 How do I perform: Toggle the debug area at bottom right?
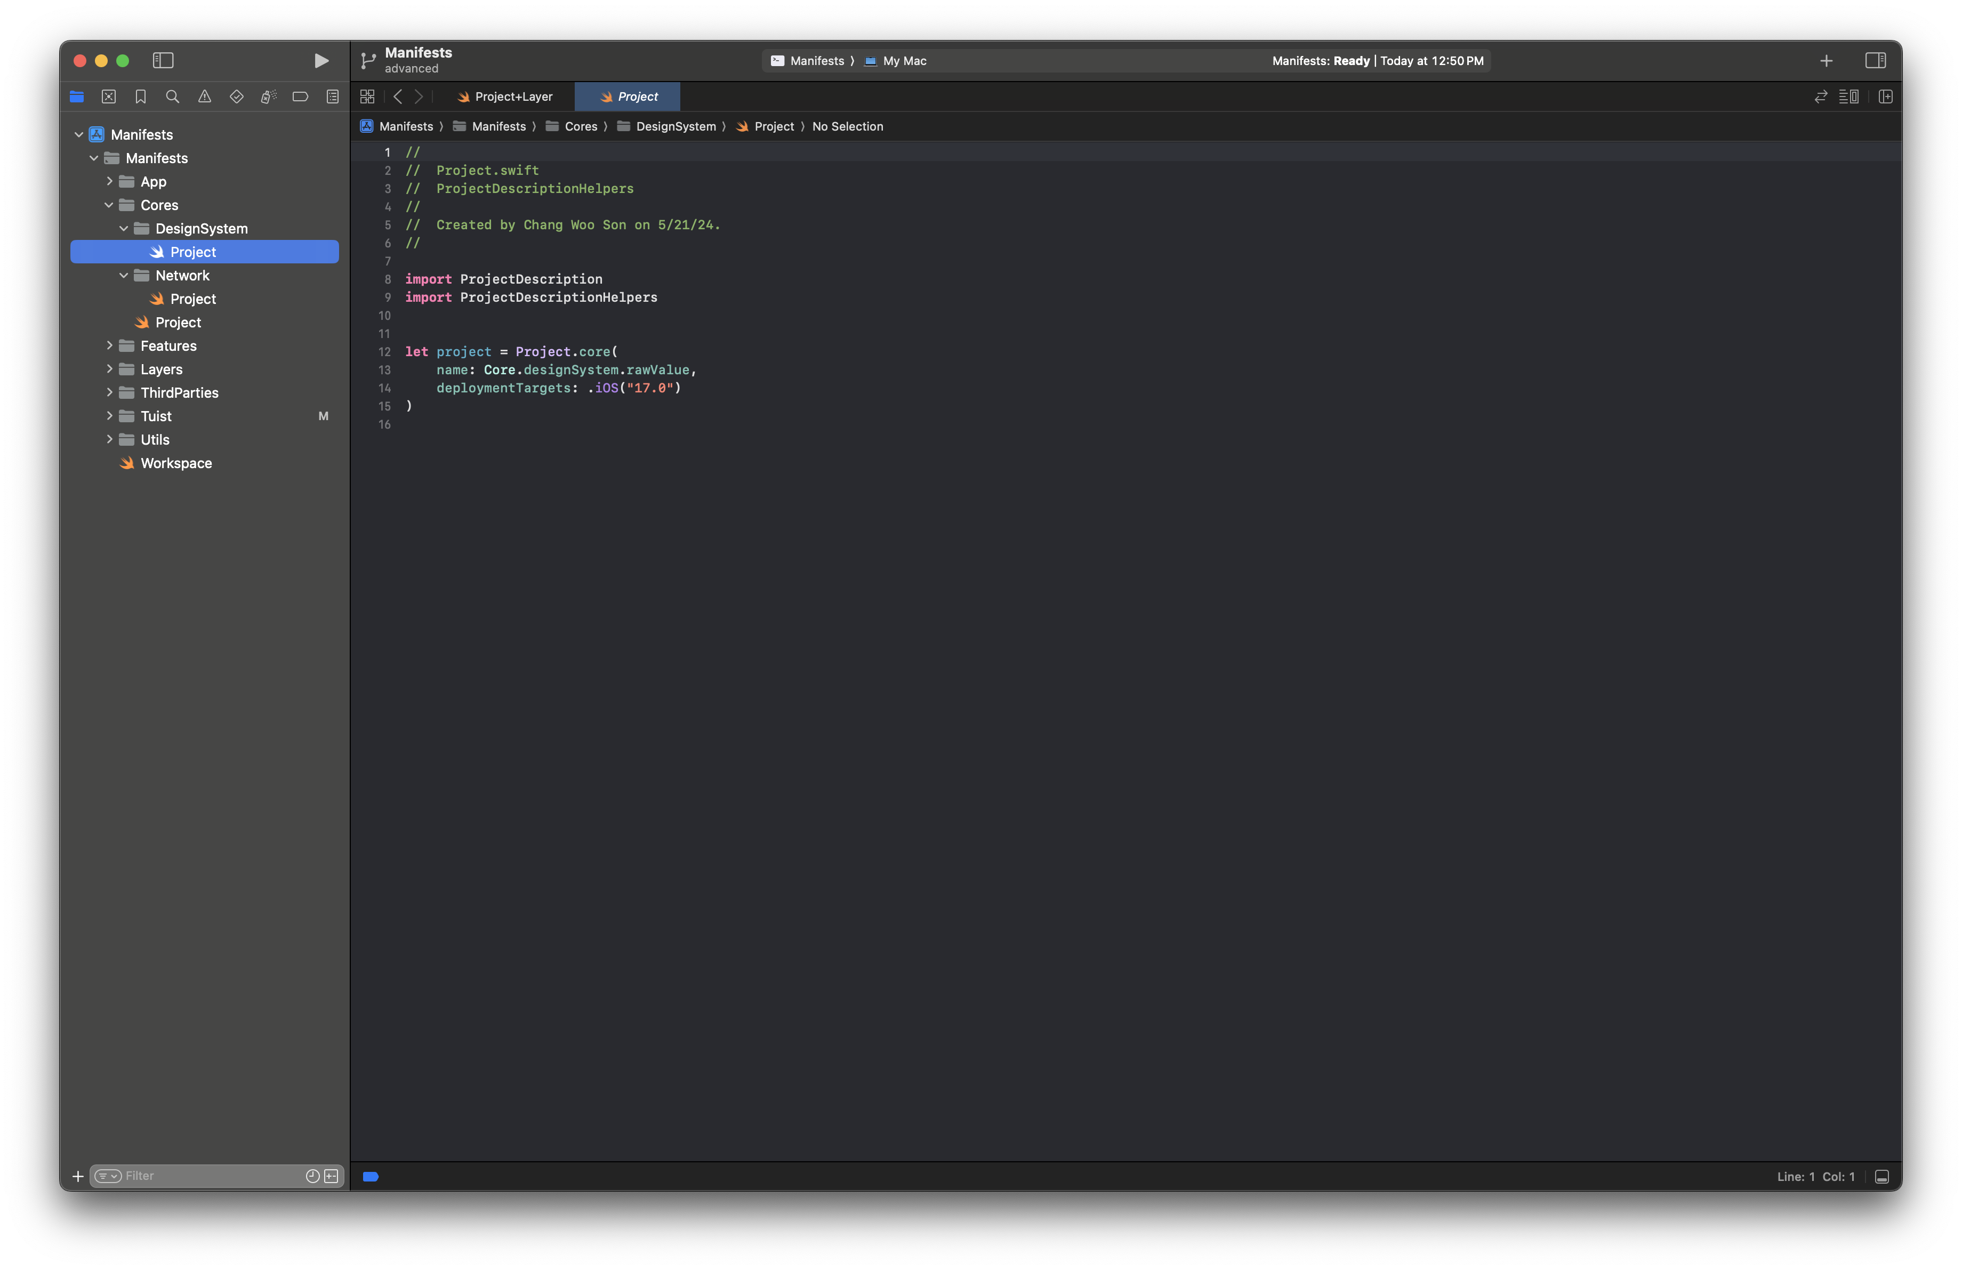[1882, 1176]
